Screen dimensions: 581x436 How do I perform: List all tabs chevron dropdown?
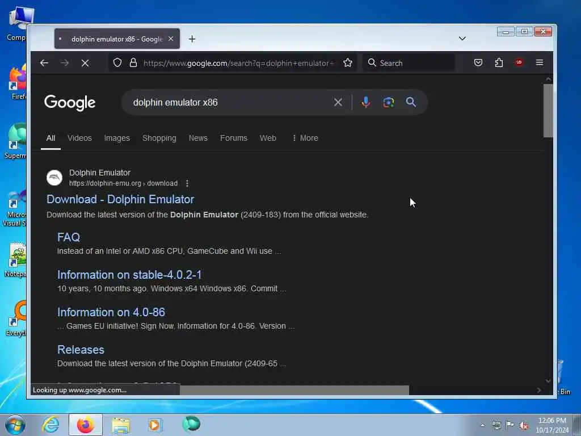462,39
